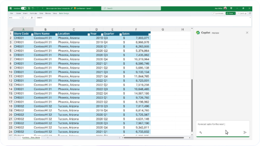This screenshot has width=260, height=146.
Task: Open the Store Code filter dropdown
Action: [x=32, y=34]
